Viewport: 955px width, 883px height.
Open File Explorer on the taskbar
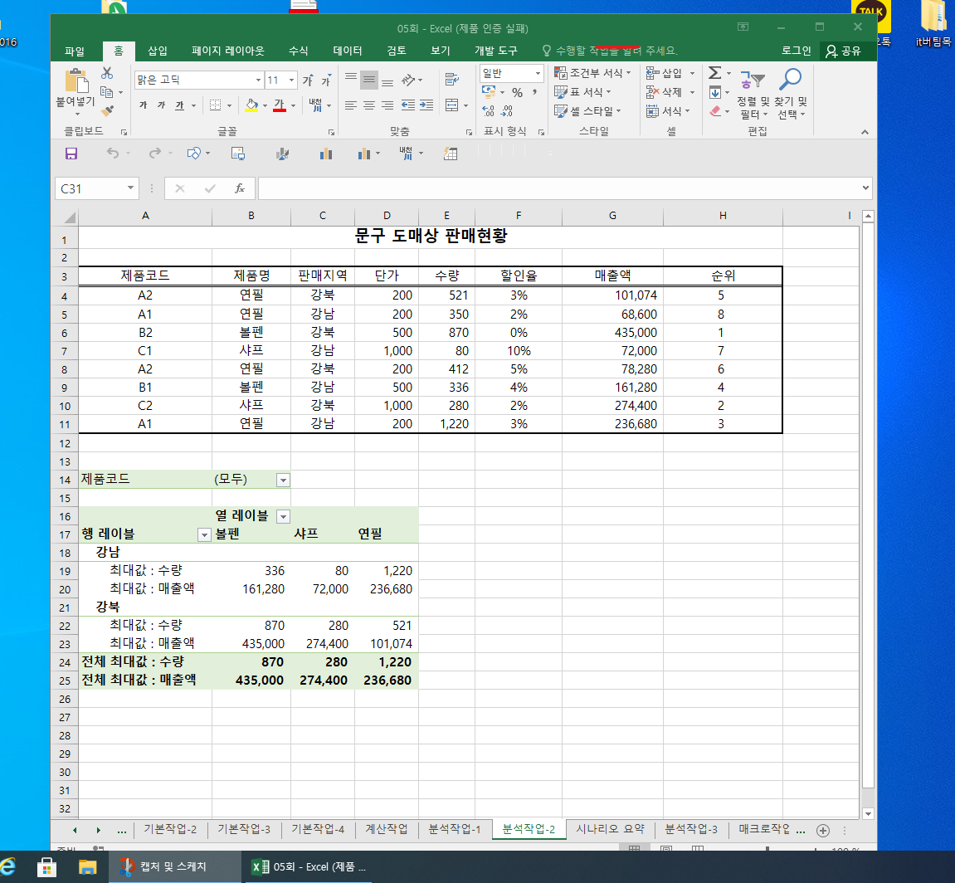point(88,866)
